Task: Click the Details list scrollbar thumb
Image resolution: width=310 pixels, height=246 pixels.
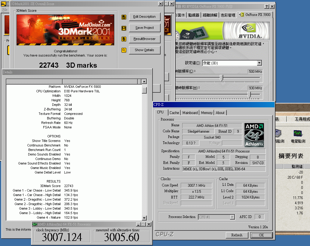Action: (144, 90)
